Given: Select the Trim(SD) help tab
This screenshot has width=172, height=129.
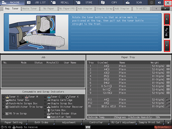Looking at the screenshot, I should 141,9.
